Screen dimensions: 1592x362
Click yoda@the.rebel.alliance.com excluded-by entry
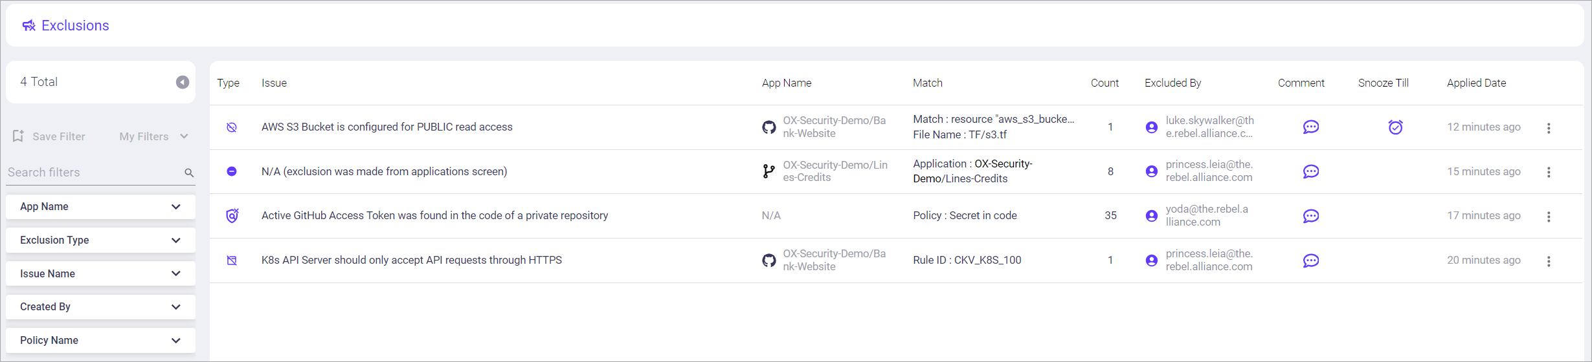(x=1206, y=216)
